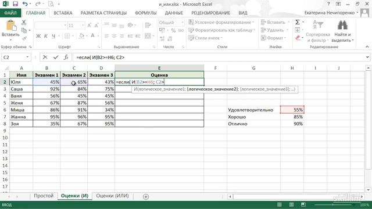Select column E header
This screenshot has width=372, height=209.
(x=159, y=68)
